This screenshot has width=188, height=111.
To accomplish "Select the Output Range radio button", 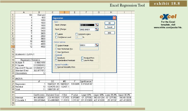I will tap(56, 45).
